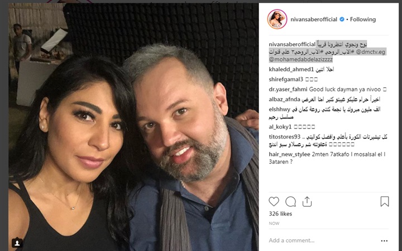Save the post with the bookmark icon
The height and width of the screenshot is (251, 402).
[385, 201]
